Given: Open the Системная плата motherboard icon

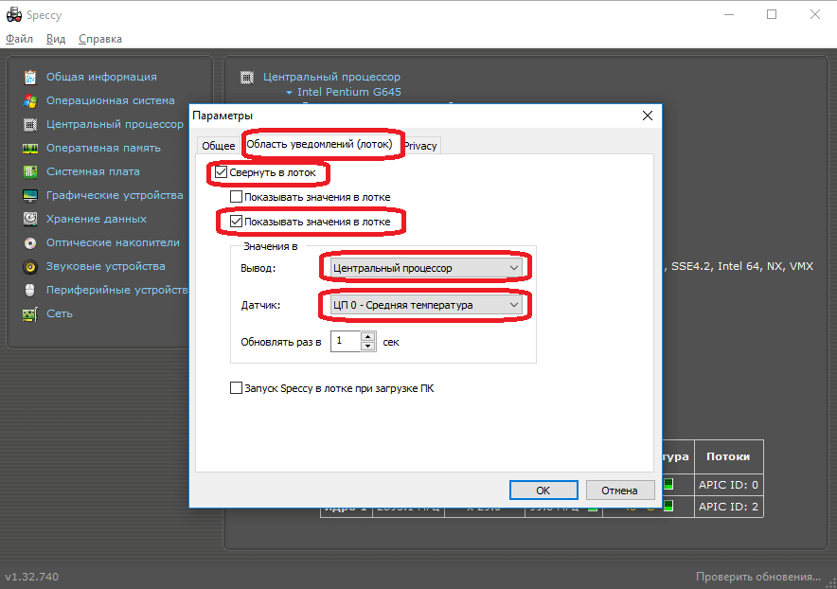Looking at the screenshot, I should tap(29, 171).
